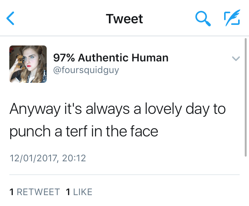The width and height of the screenshot is (249, 206).
Task: Show the like count details
Action: [x=79, y=192]
